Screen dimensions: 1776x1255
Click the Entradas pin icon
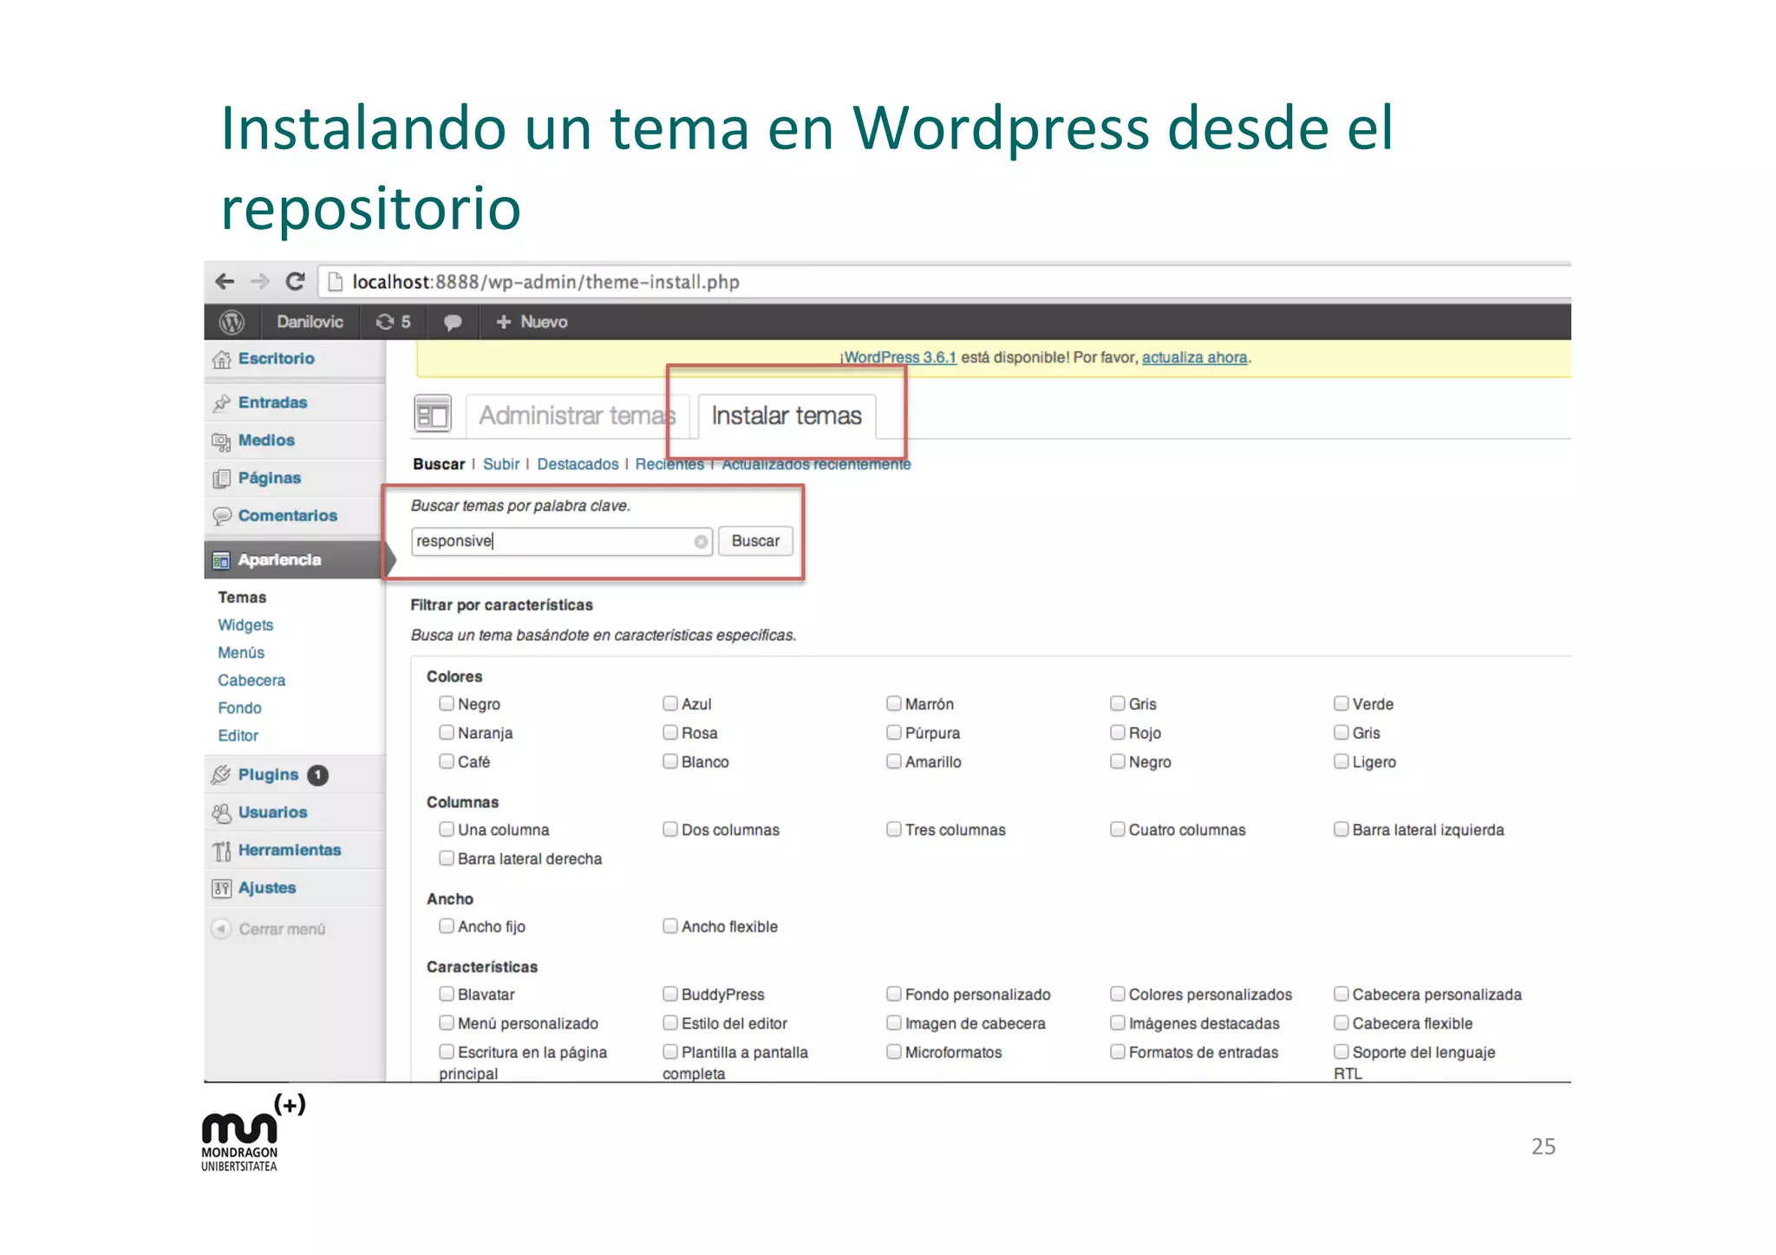pyautogui.click(x=222, y=402)
